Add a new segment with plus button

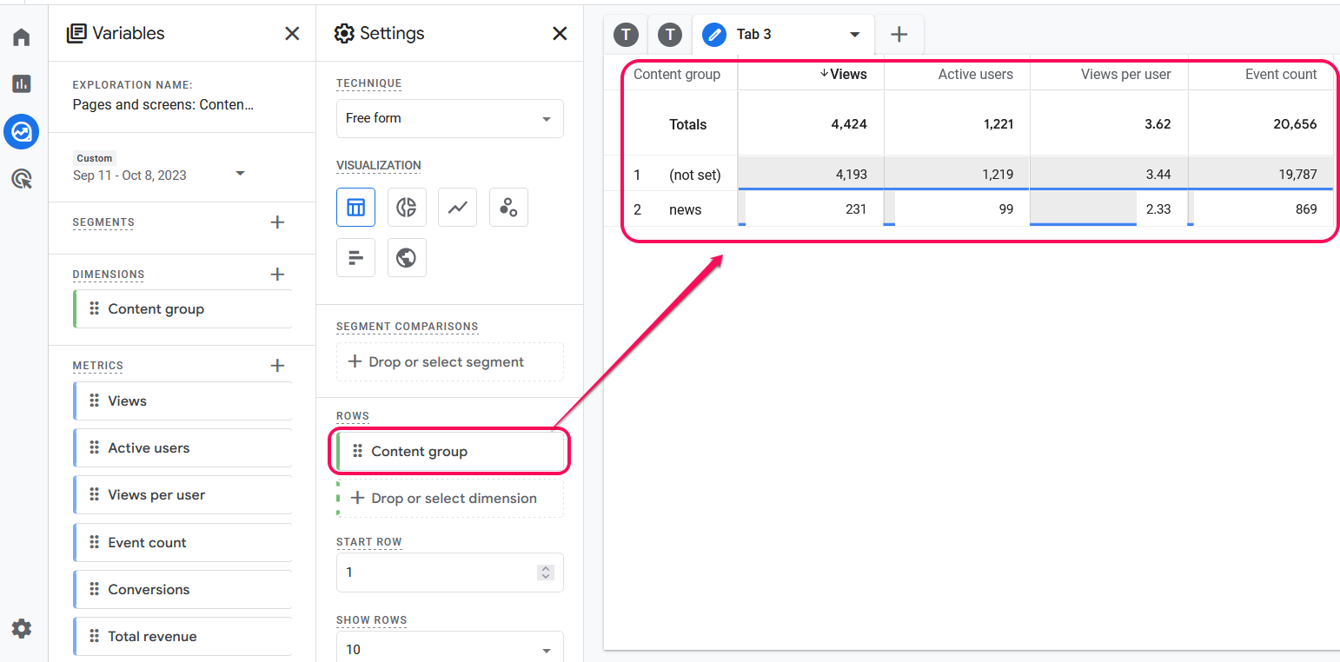tap(277, 222)
